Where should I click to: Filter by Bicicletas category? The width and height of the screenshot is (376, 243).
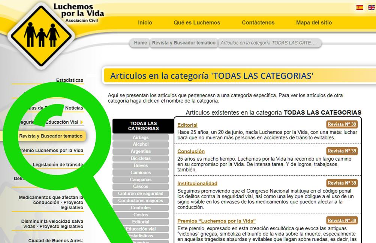[x=141, y=158]
